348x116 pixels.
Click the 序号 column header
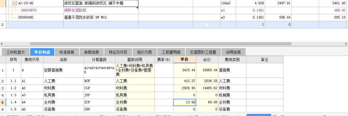point(13,60)
